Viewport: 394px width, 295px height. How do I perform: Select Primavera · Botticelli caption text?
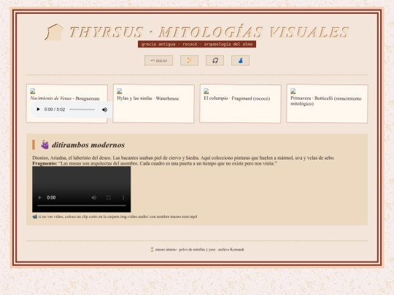pos(326,101)
